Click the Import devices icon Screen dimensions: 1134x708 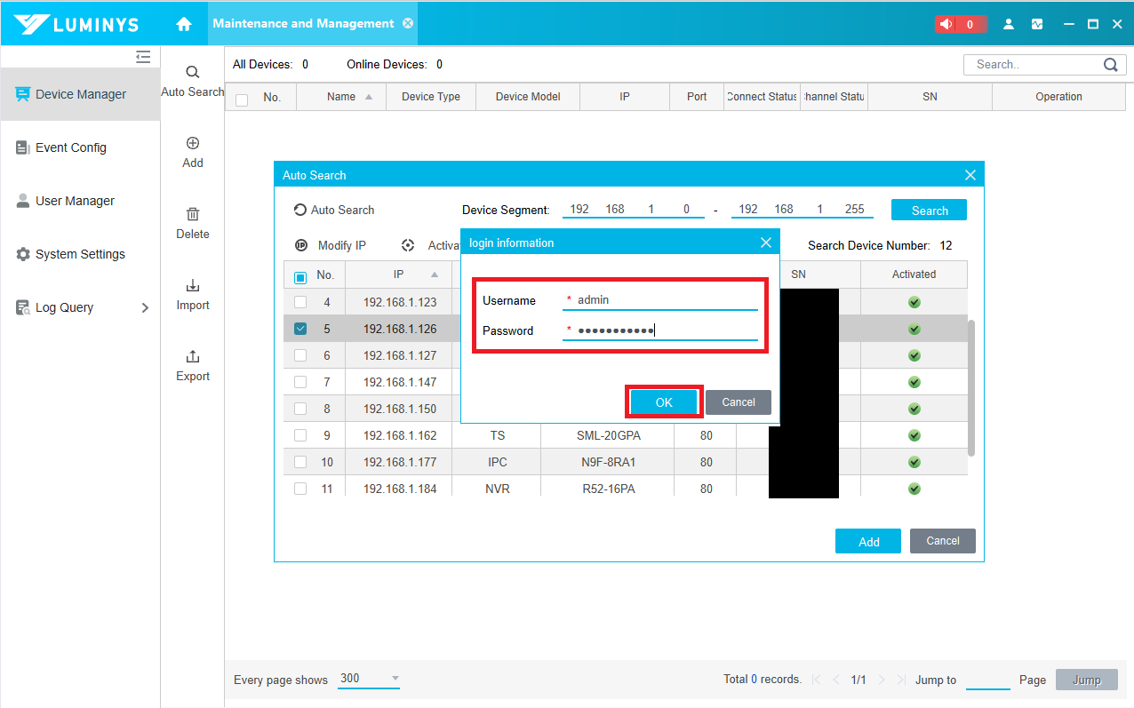click(193, 286)
